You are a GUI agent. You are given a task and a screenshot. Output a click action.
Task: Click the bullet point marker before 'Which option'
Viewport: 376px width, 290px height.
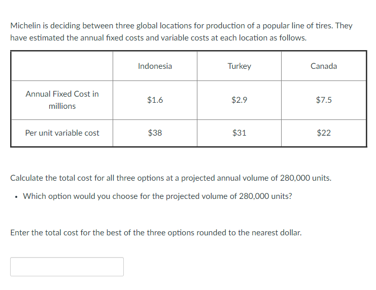[x=16, y=197]
